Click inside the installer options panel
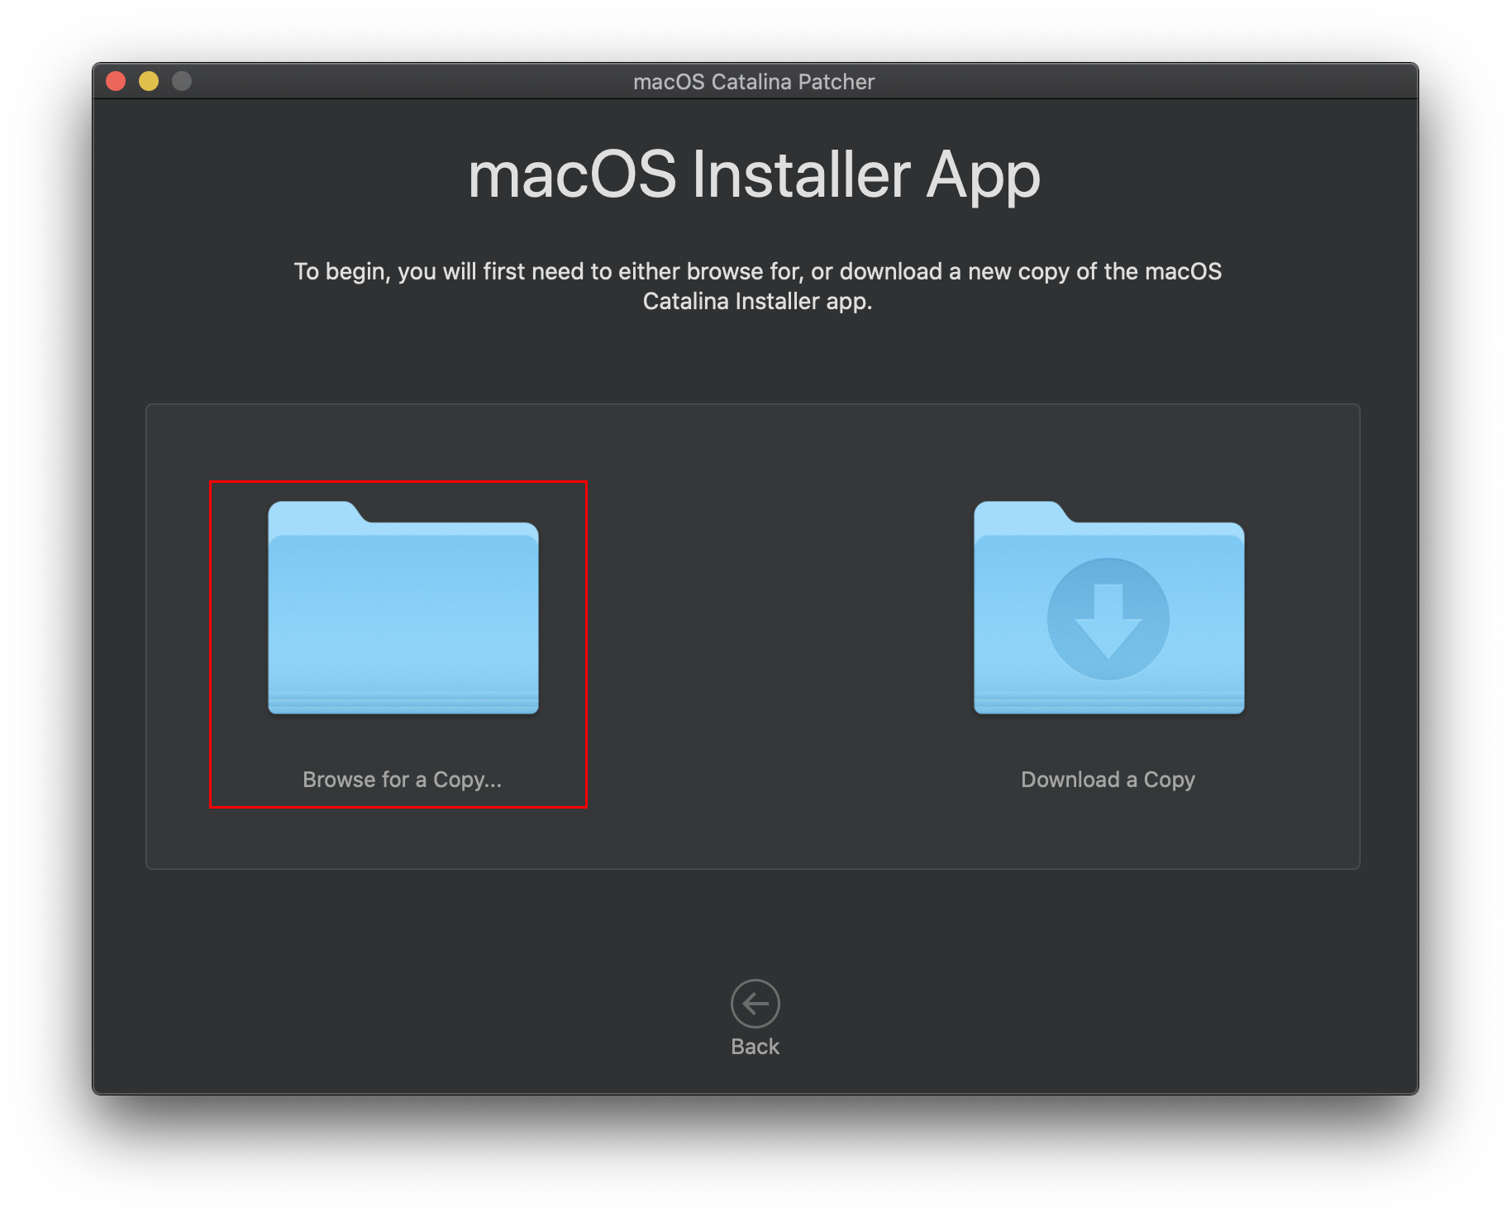The width and height of the screenshot is (1511, 1217). pos(754,835)
